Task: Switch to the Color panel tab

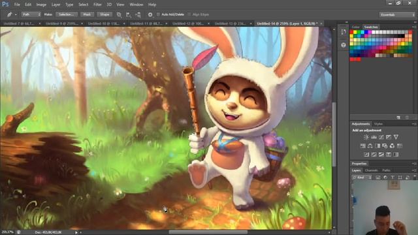Action: click(355, 27)
